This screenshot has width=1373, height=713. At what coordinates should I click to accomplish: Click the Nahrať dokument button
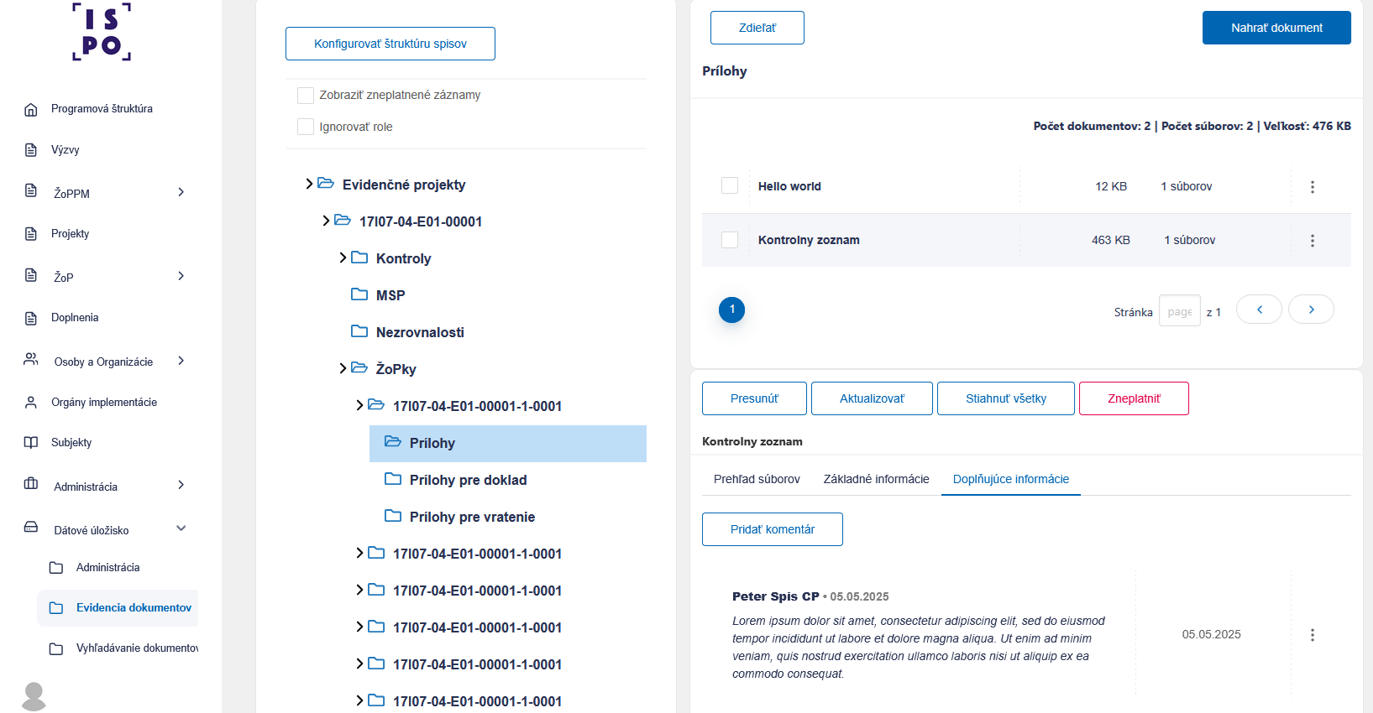coord(1276,28)
